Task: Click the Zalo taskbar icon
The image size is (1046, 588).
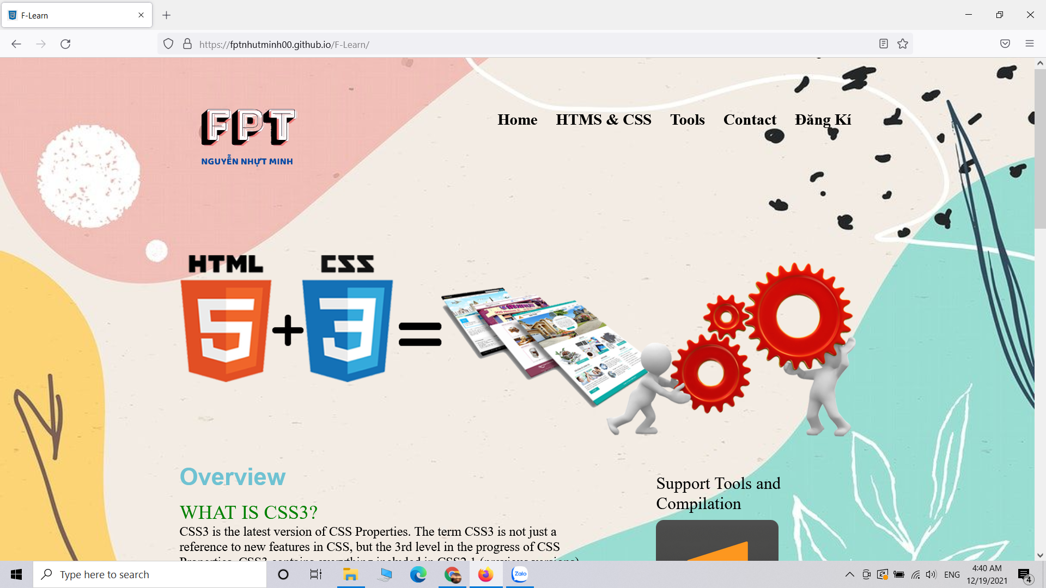Action: coord(519,574)
